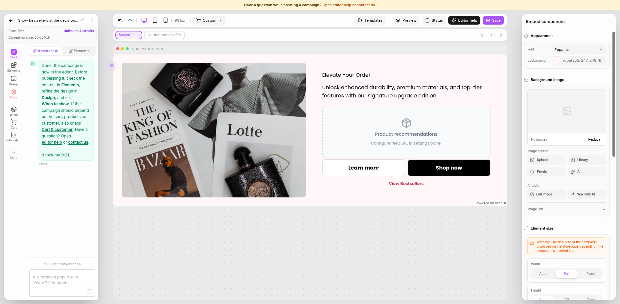Screen dimensions: 620x304
Task: Open the Poppins font dropdown
Action: 579,50
